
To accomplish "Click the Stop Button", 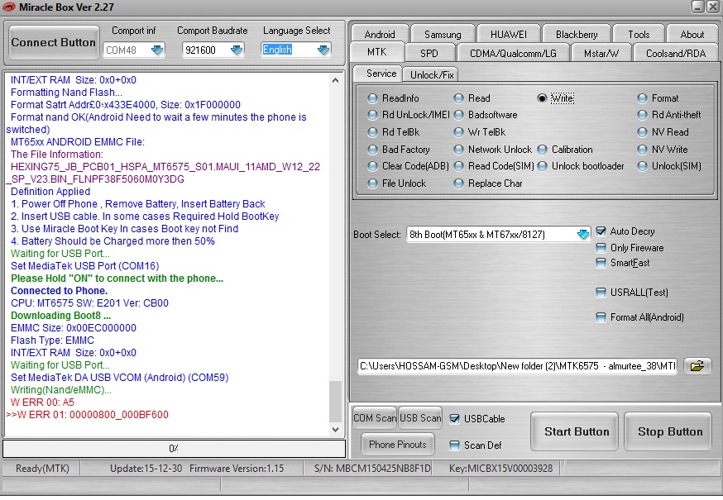I will (669, 431).
